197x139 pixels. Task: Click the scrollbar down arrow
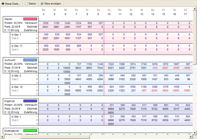click(x=195, y=137)
